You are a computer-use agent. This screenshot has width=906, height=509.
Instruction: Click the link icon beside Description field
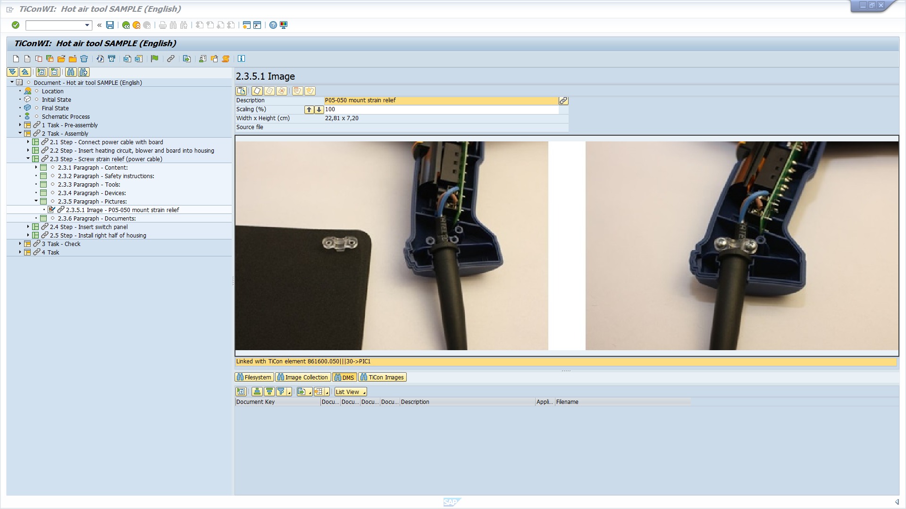563,100
